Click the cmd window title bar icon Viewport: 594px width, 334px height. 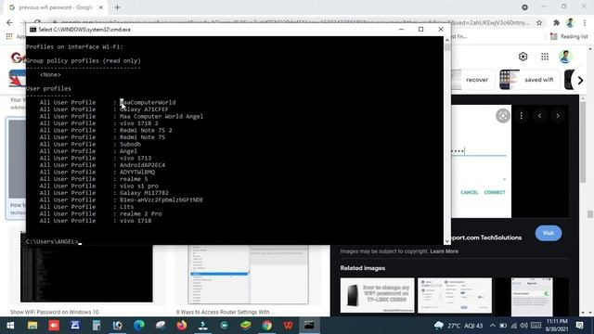pyautogui.click(x=33, y=30)
